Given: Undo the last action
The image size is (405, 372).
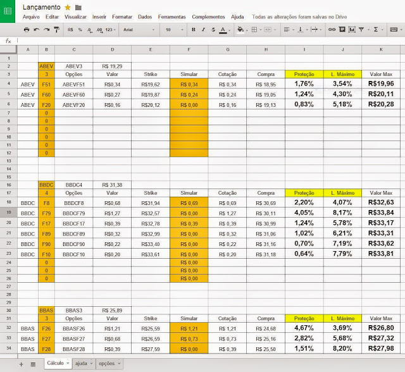Looking at the screenshot, I should [x=37, y=30].
